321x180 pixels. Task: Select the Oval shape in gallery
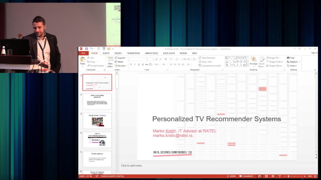click(241, 58)
